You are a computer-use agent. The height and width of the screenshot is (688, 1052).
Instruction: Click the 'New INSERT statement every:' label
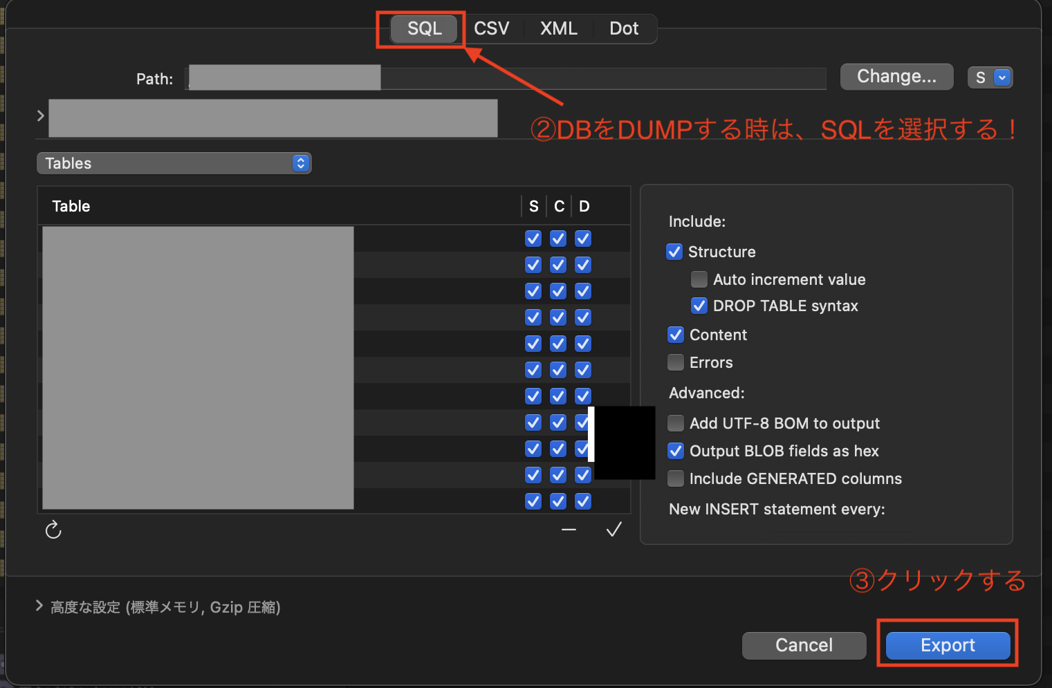click(777, 509)
